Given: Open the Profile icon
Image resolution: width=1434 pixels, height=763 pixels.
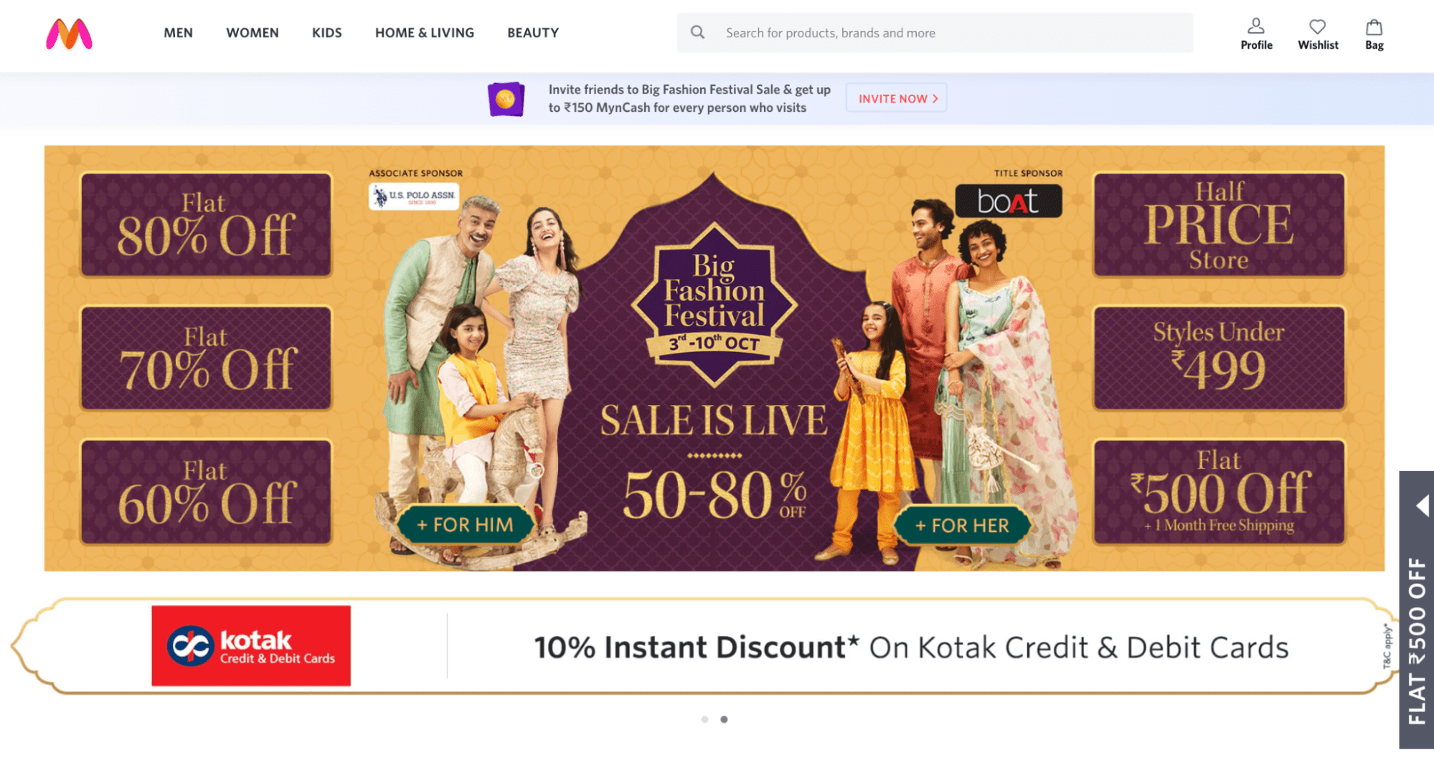Looking at the screenshot, I should 1255,27.
